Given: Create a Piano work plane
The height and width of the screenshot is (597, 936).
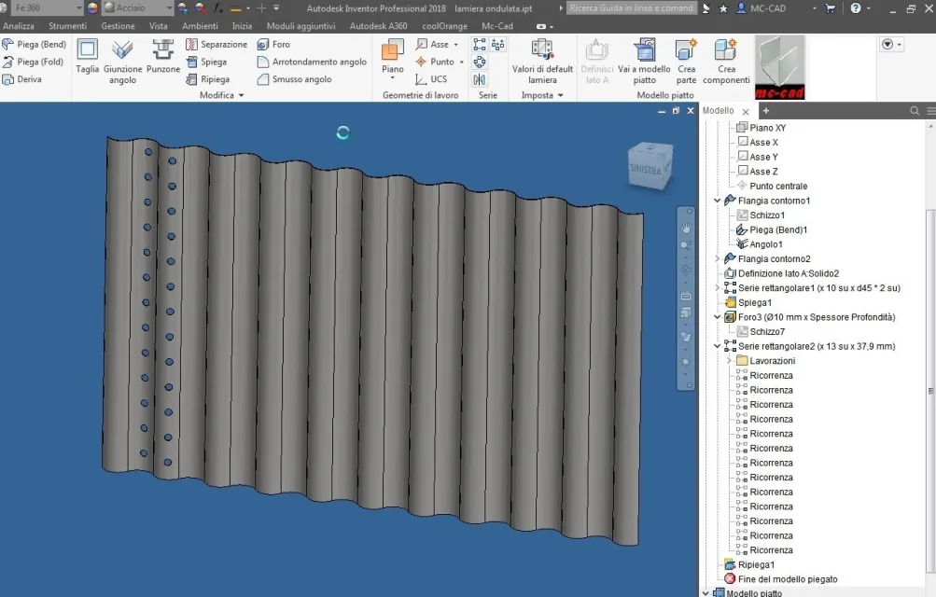Looking at the screenshot, I should pos(392,59).
